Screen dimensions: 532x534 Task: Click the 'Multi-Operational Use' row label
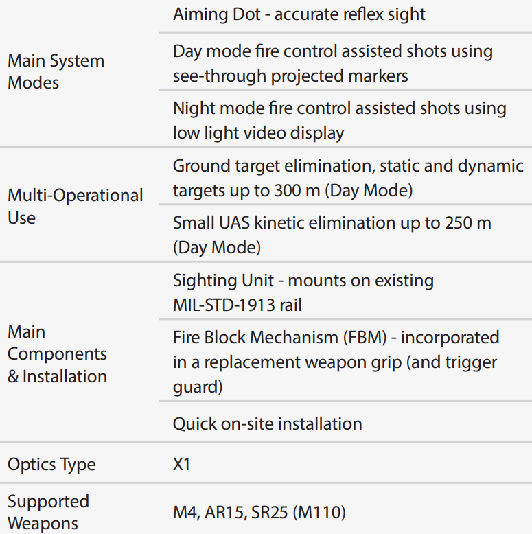pos(76,207)
